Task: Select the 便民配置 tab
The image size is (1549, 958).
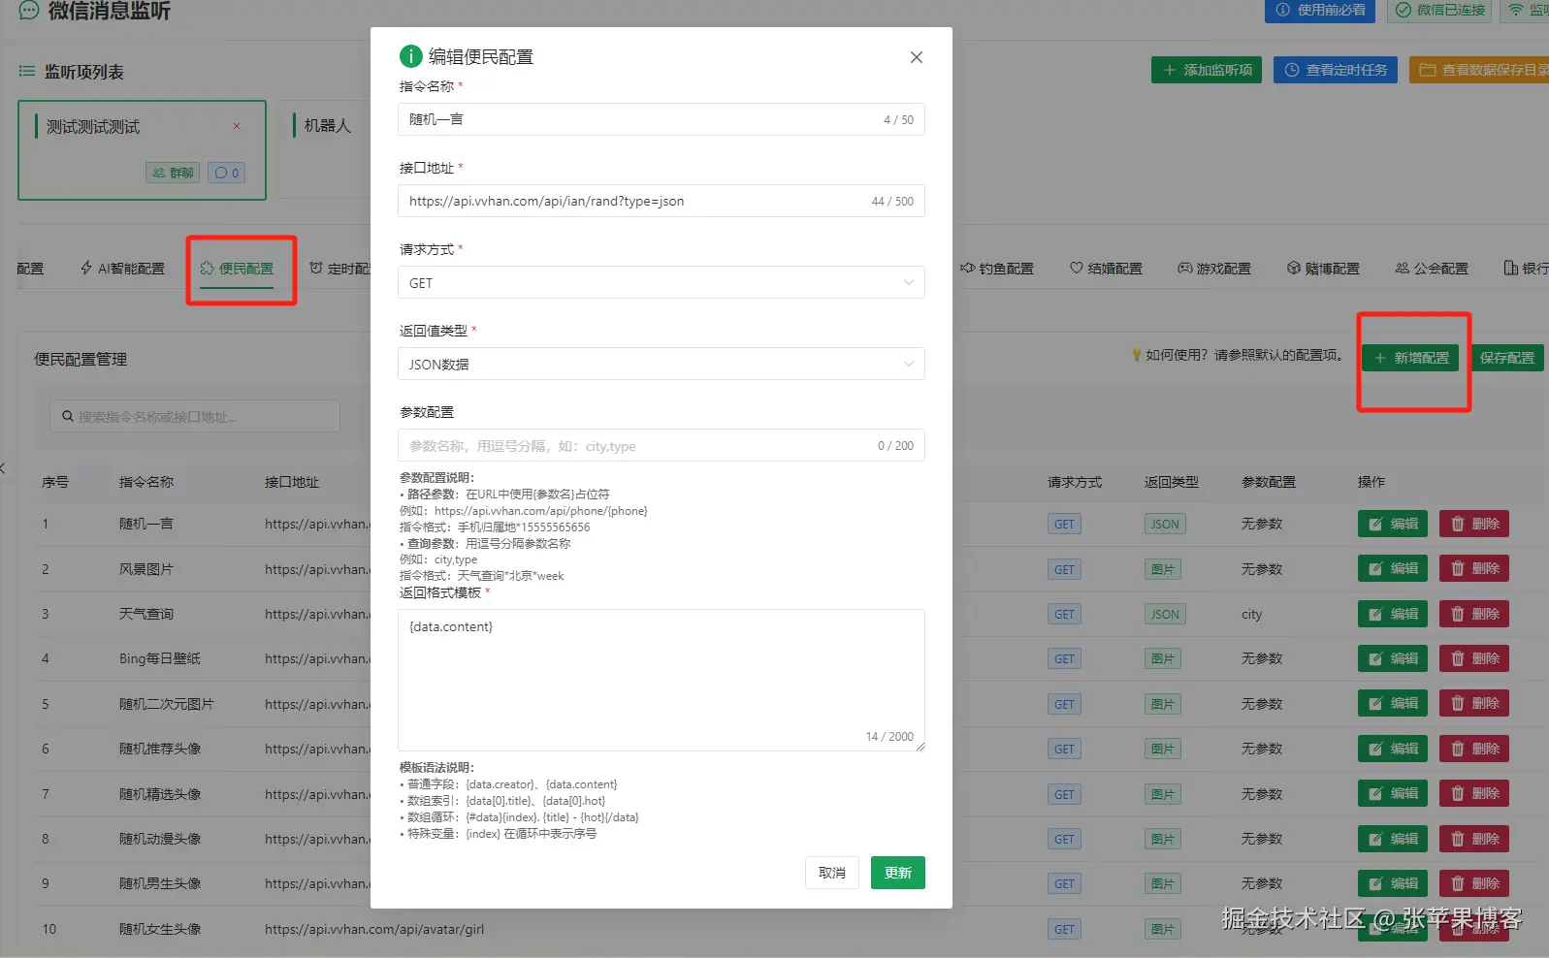Action: pyautogui.click(x=238, y=269)
